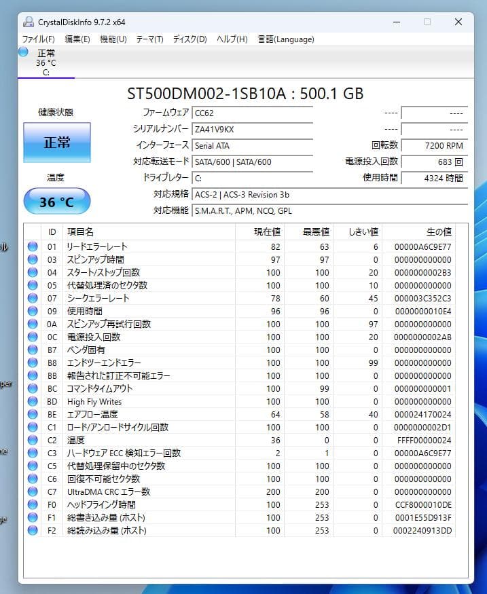The width and height of the screenshot is (487, 594).
Task: Open the 機能(U) menu
Action: 113,39
